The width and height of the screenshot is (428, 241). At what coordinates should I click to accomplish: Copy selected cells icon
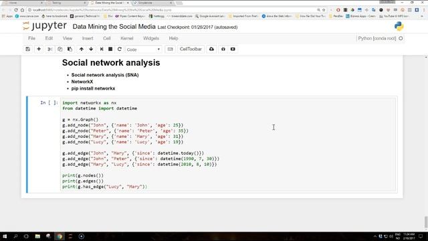pyautogui.click(x=60, y=49)
